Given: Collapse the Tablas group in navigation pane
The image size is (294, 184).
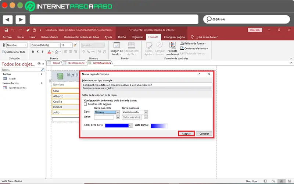Looking at the screenshot, I should click(42, 74).
